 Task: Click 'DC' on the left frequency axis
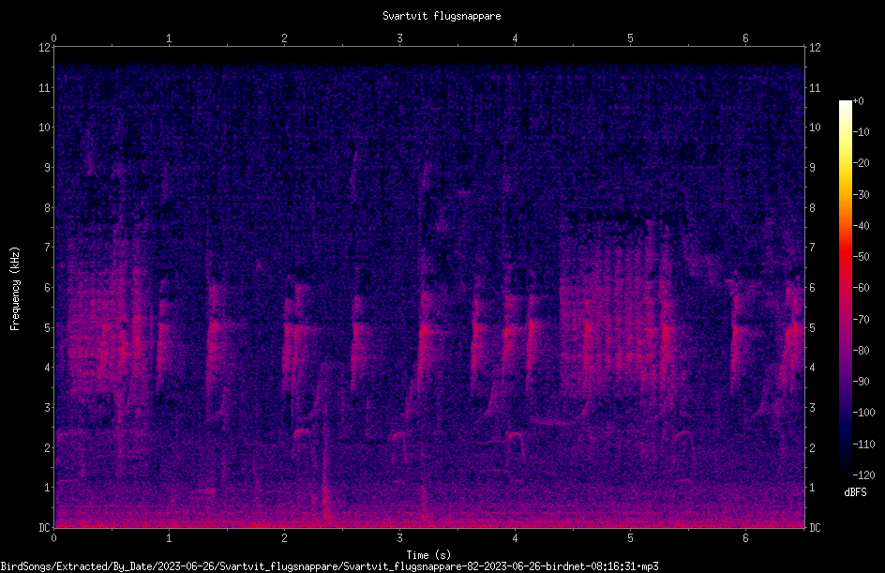coord(44,528)
